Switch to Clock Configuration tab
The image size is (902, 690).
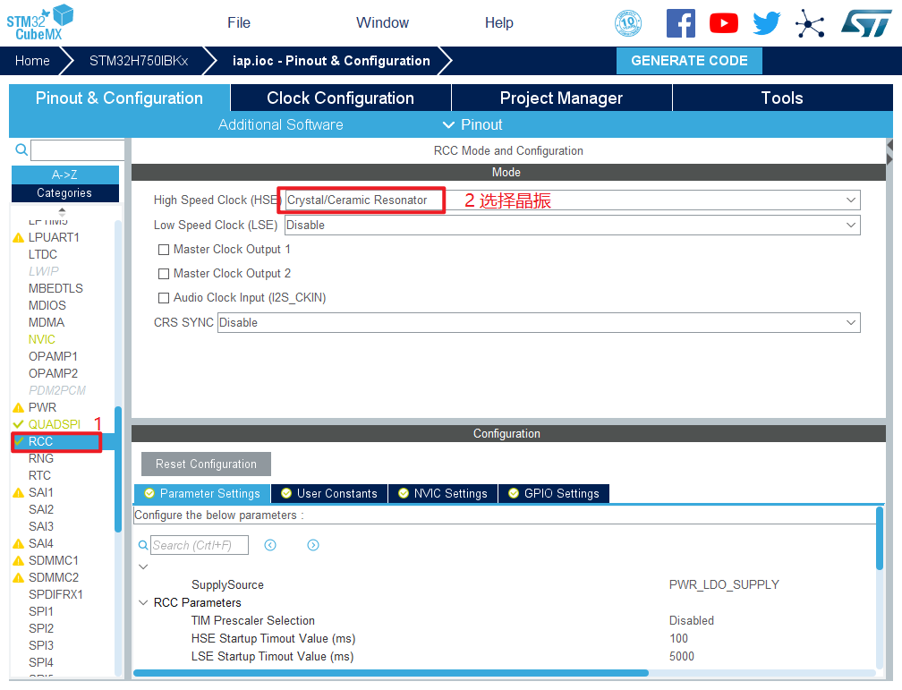coord(340,98)
